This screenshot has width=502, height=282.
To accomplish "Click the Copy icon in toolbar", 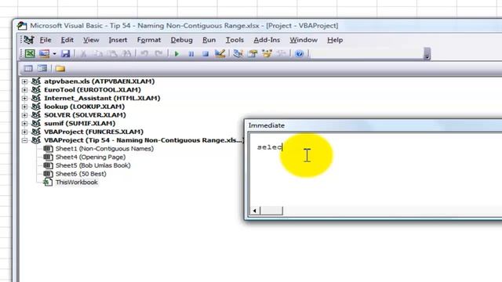I will point(98,54).
